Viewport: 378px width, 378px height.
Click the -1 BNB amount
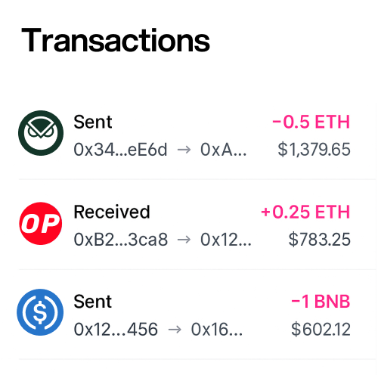click(x=321, y=302)
